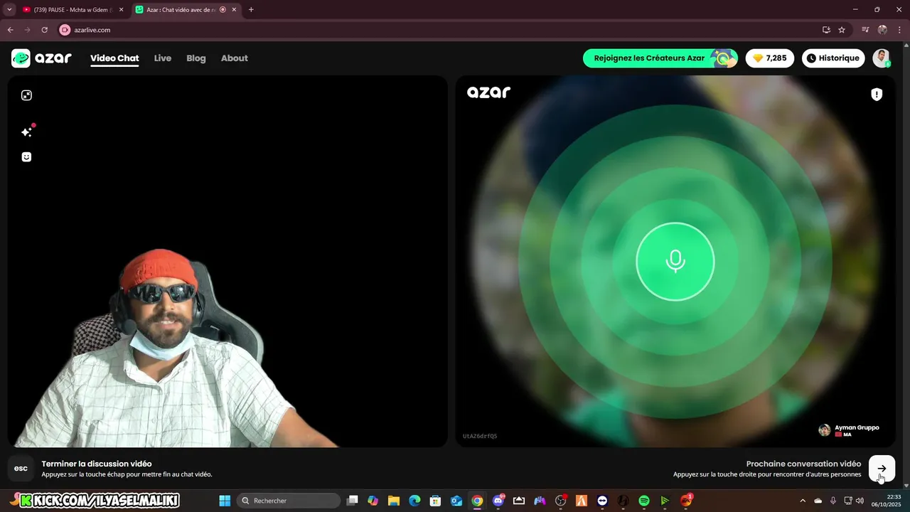Click your own webcam video panel
This screenshot has height=512, width=910.
click(227, 262)
